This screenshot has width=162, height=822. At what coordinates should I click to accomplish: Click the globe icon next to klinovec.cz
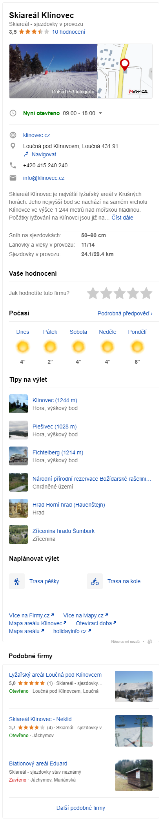click(13, 135)
